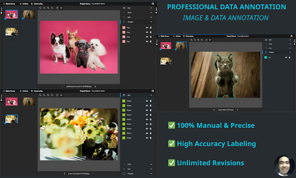Open the GitHub icon in dogs window header
The width and height of the screenshot is (296, 178).
click(x=153, y=3)
